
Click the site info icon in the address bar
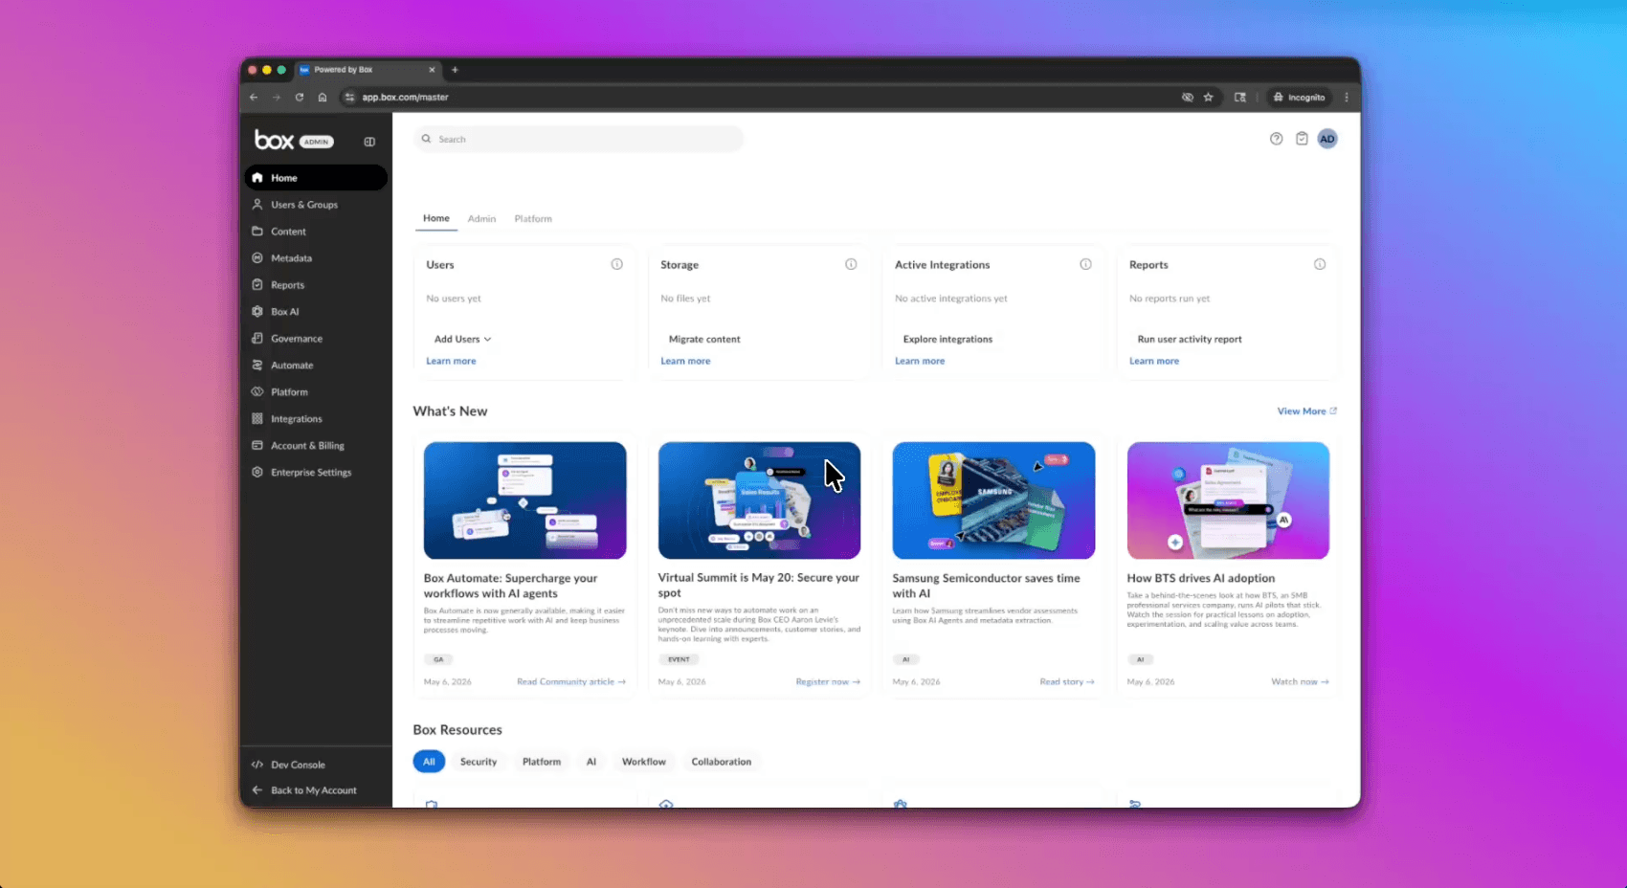pyautogui.click(x=349, y=97)
